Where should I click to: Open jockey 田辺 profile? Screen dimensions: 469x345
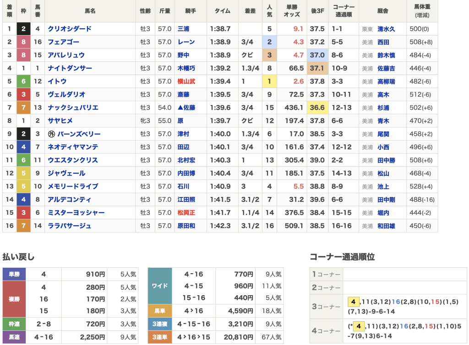(x=183, y=147)
